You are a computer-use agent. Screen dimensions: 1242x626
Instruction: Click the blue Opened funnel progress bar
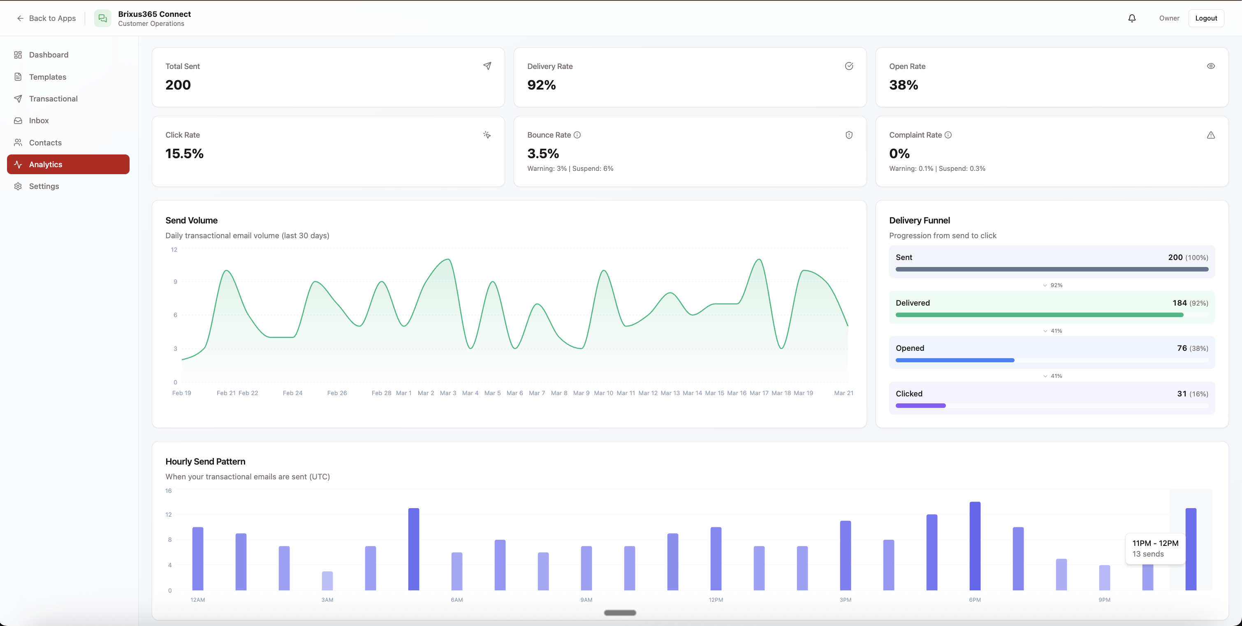pos(955,360)
